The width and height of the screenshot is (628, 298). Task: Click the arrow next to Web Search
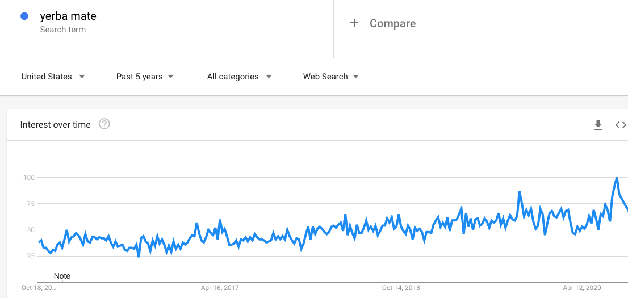point(355,77)
